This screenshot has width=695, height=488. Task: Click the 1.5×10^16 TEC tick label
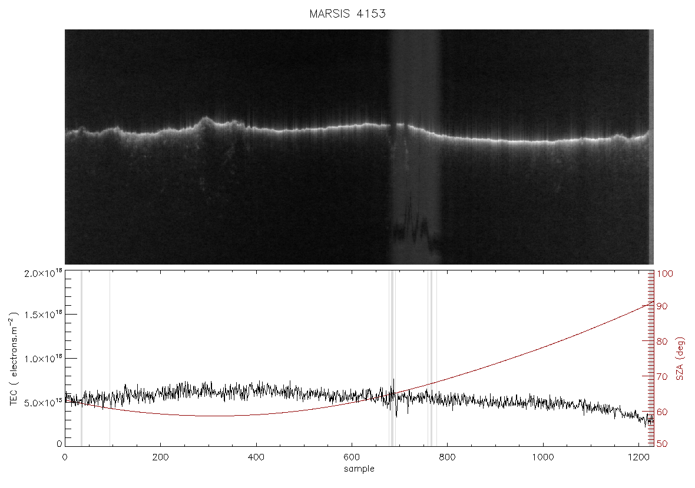pyautogui.click(x=44, y=315)
